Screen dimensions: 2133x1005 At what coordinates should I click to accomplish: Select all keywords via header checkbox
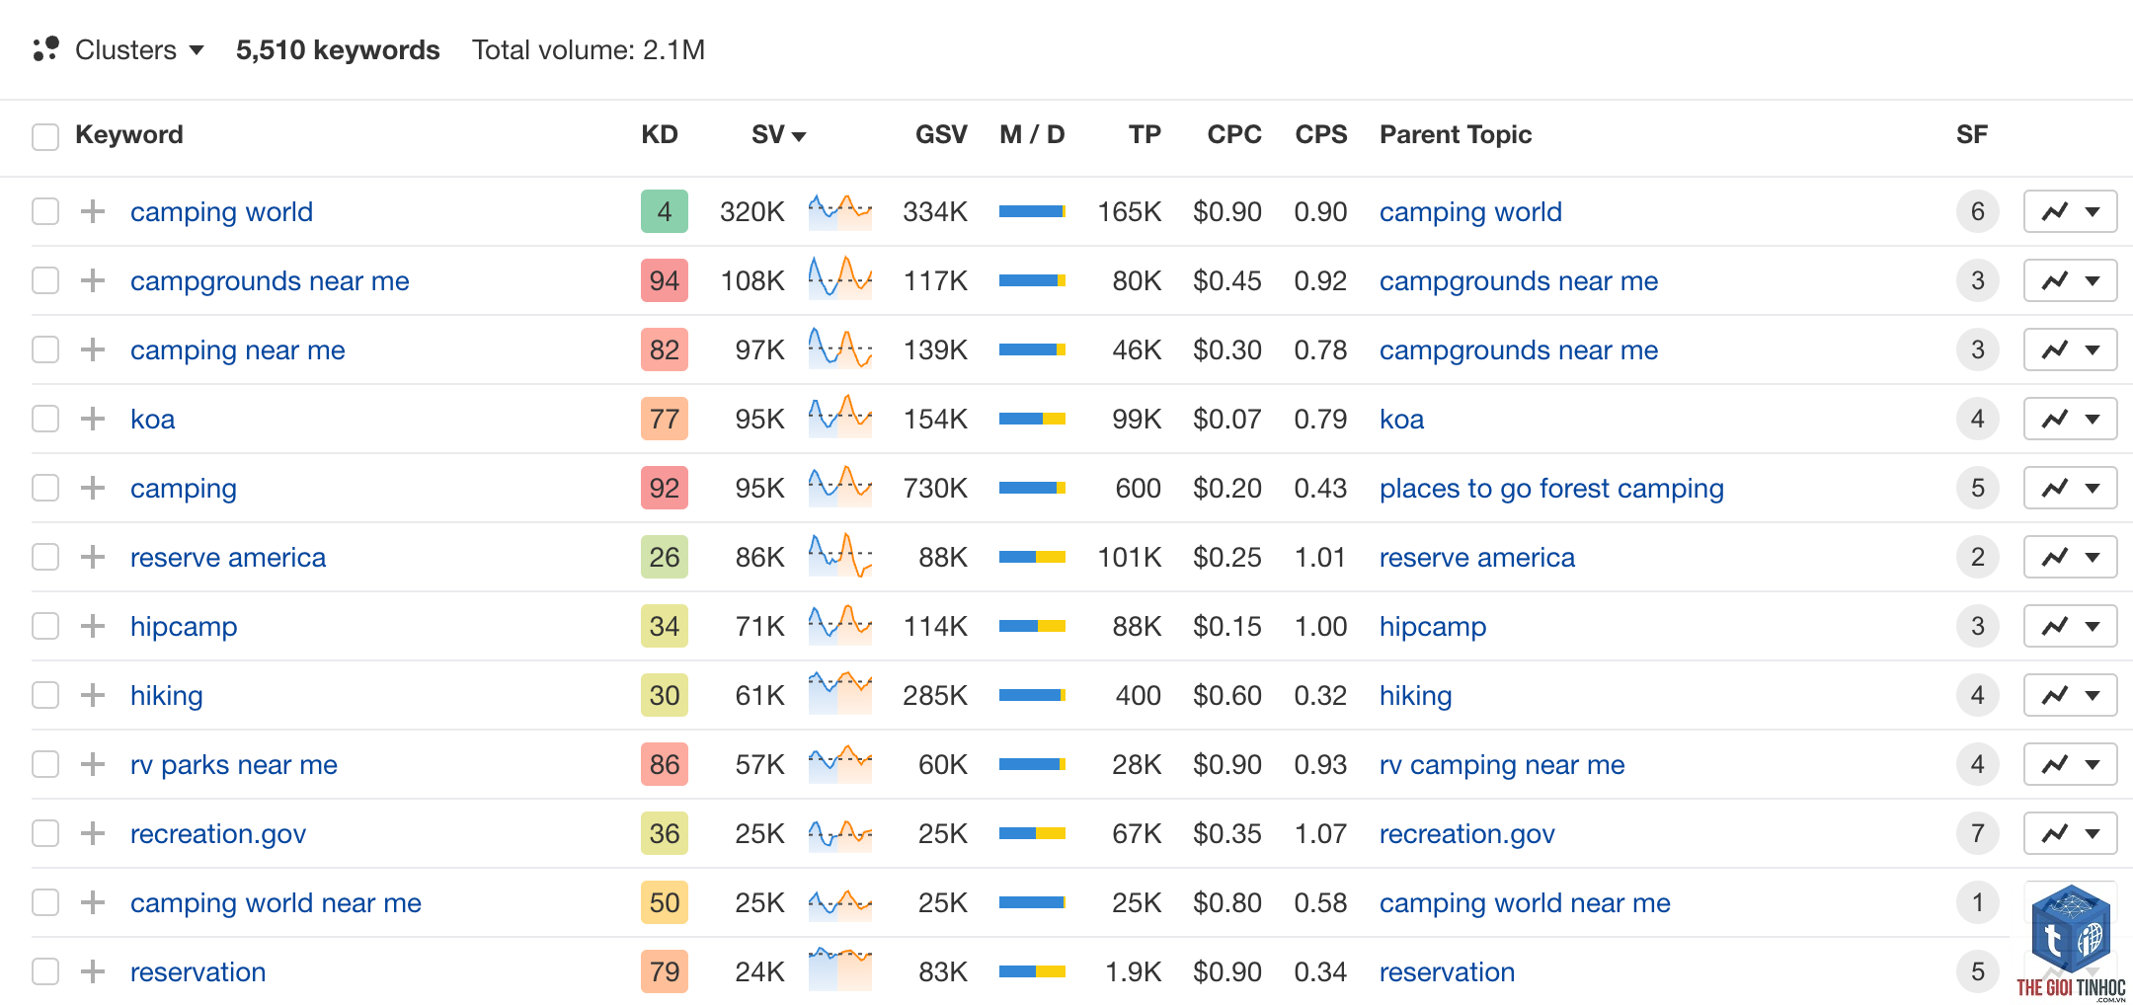[45, 136]
